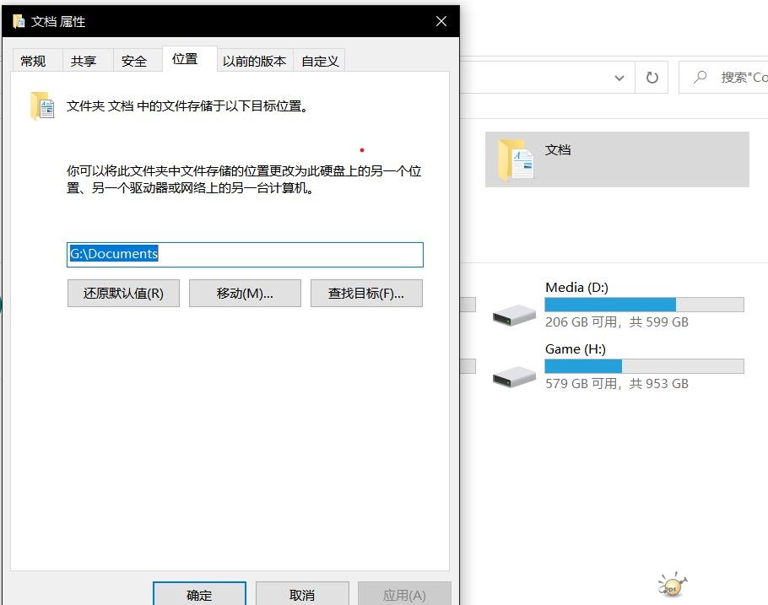768x605 pixels.
Task: Click the small mascot icon at bottom right
Action: [672, 585]
